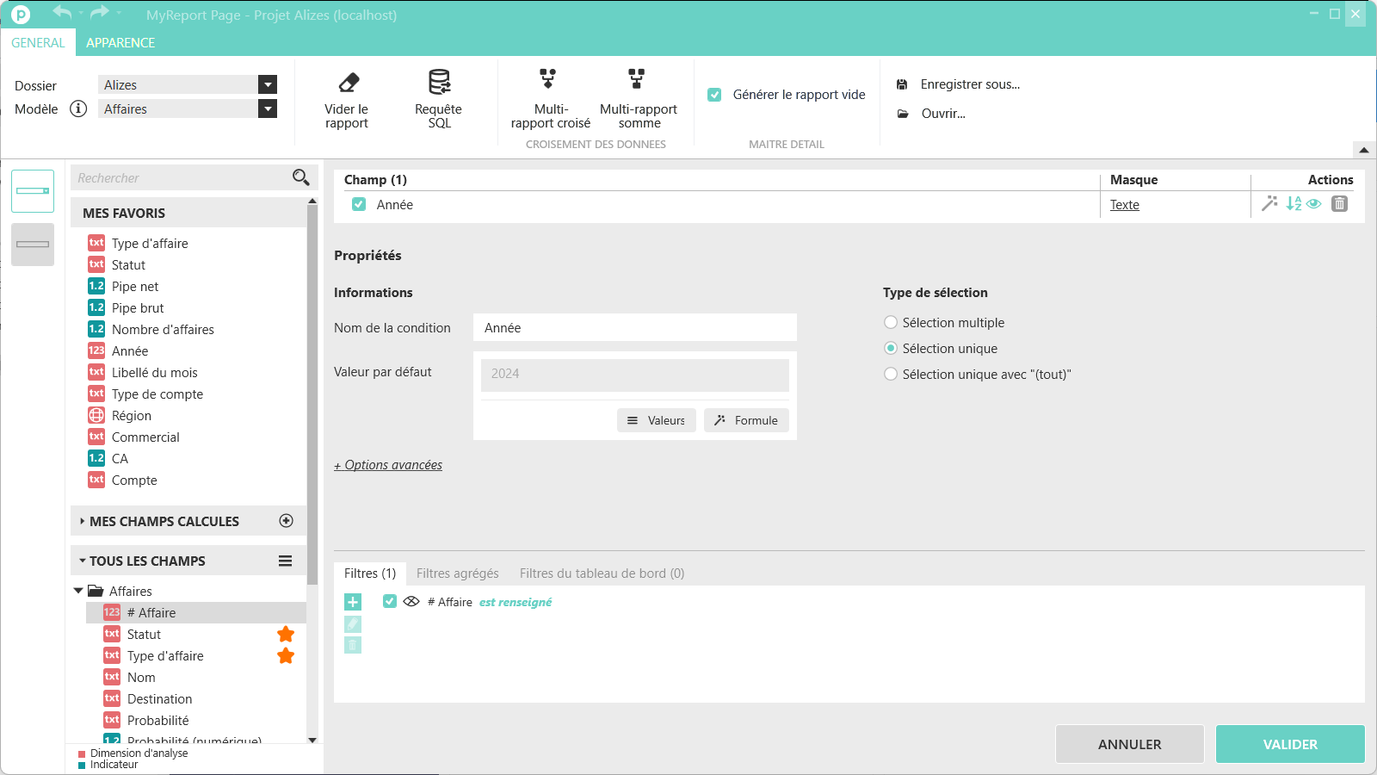Open the Options avancées link
Screen dimensions: 1377x775
tap(388, 465)
